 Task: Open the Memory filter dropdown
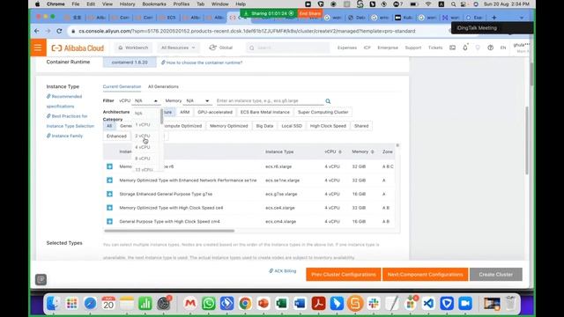(197, 101)
